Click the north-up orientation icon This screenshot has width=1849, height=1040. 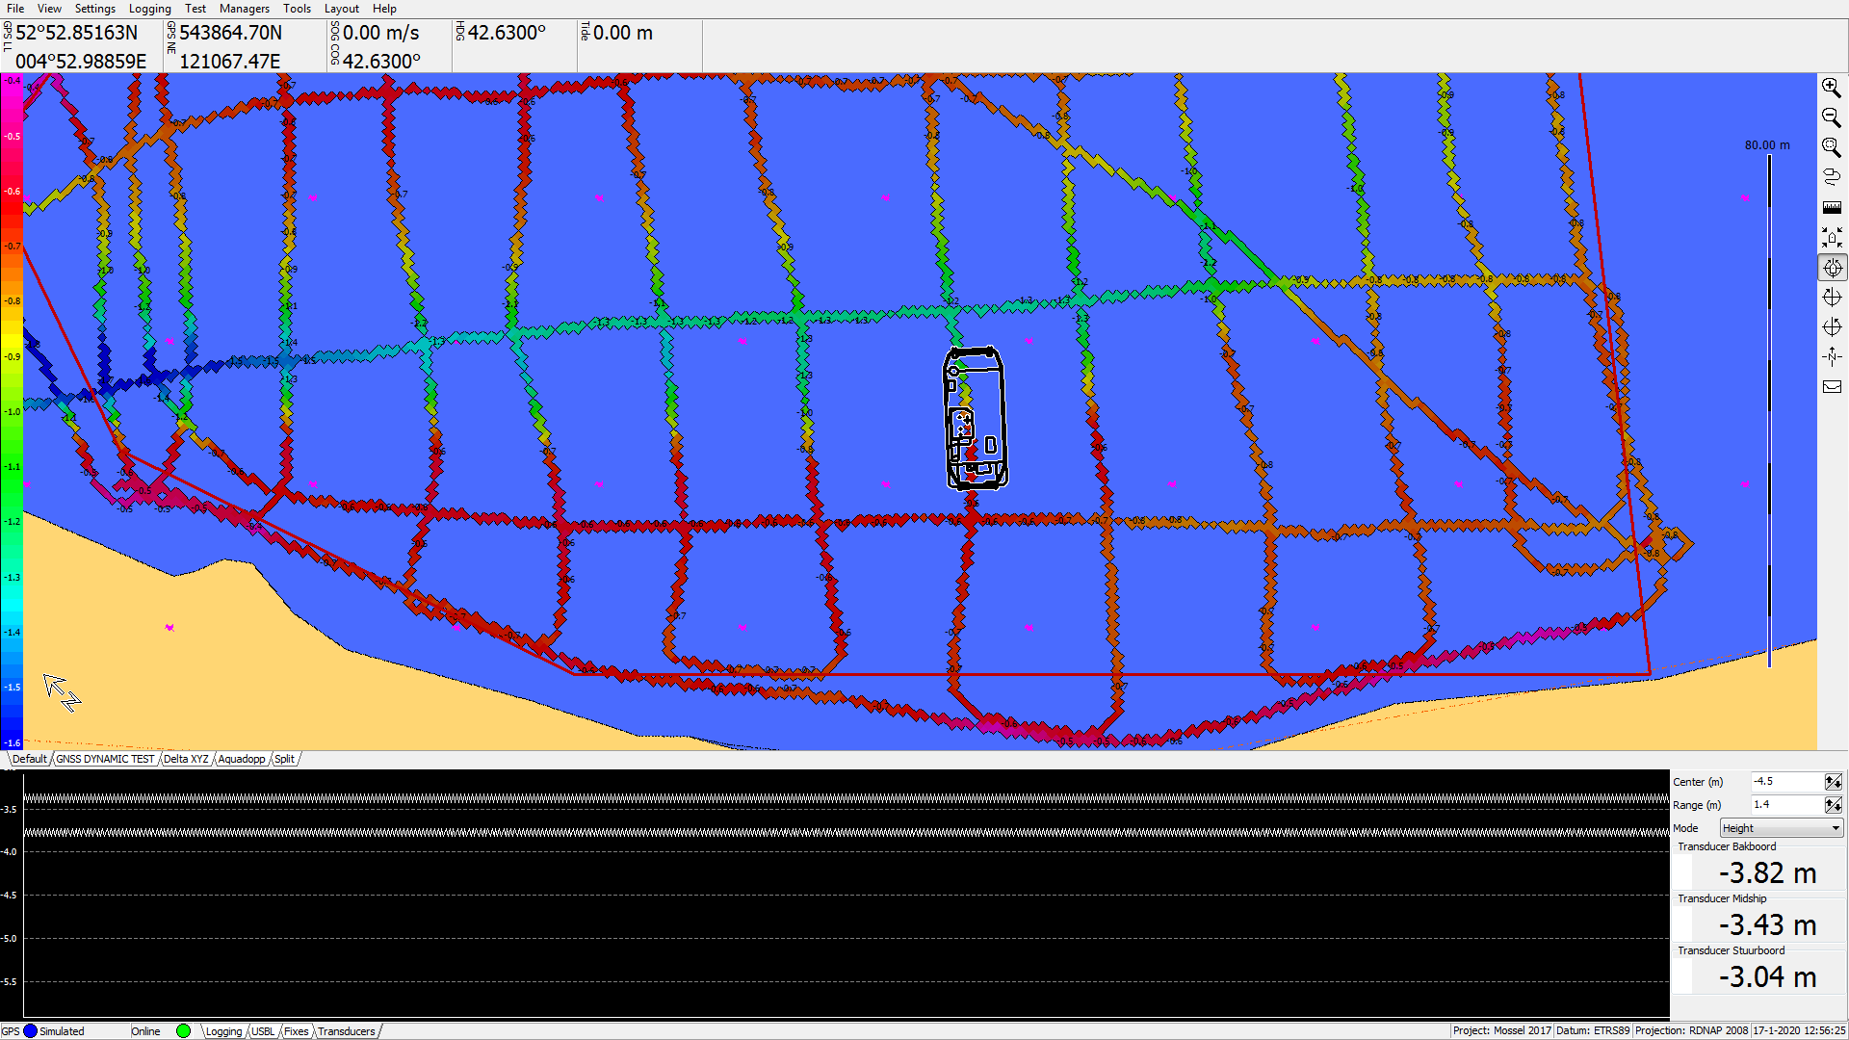[1832, 357]
